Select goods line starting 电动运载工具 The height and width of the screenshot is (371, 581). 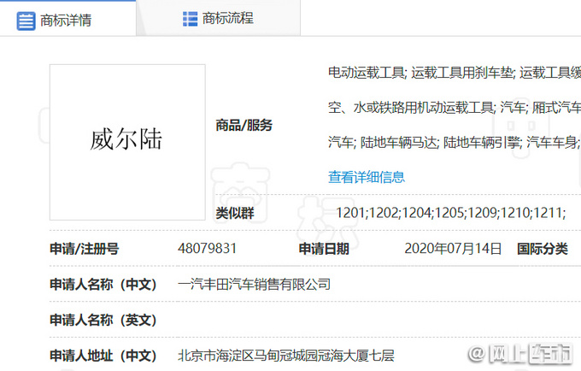(x=455, y=73)
